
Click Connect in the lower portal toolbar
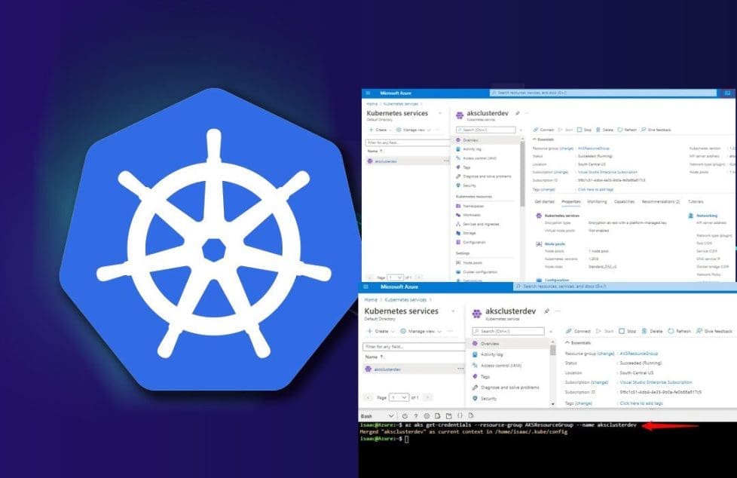click(578, 331)
